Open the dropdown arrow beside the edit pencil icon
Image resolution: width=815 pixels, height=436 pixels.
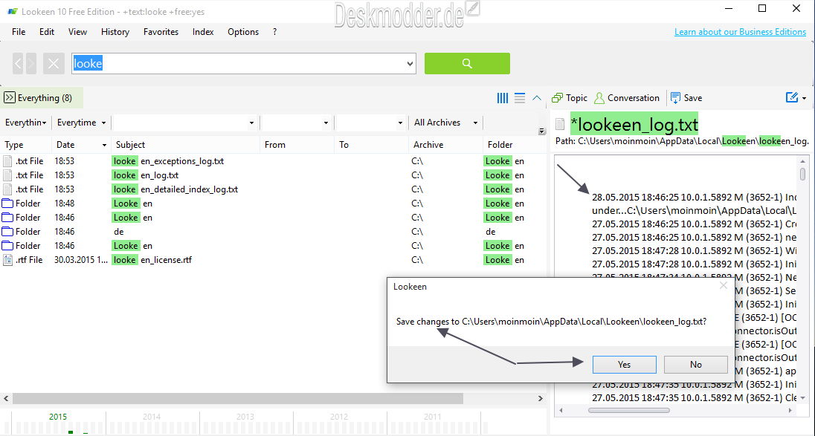pyautogui.click(x=804, y=98)
